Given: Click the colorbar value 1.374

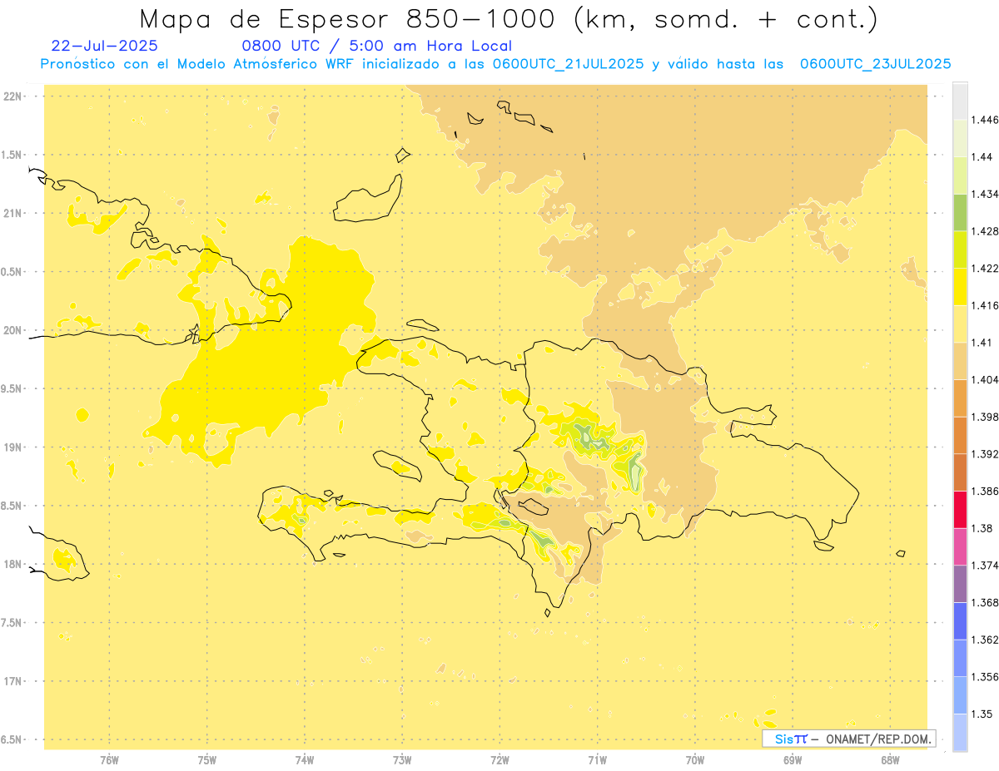Looking at the screenshot, I should pyautogui.click(x=987, y=566).
